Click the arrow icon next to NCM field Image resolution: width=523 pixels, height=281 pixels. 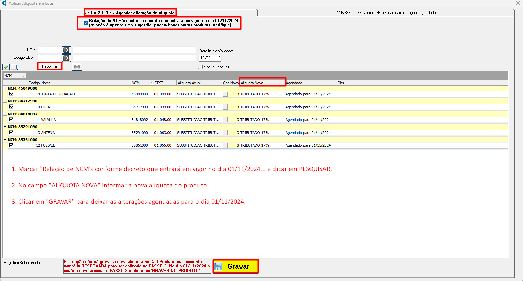tap(66, 50)
